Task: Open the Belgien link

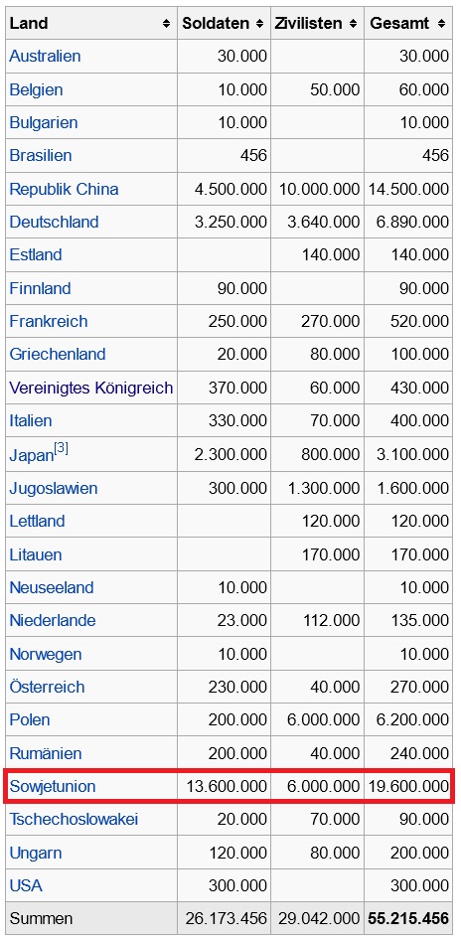Action: (x=36, y=90)
